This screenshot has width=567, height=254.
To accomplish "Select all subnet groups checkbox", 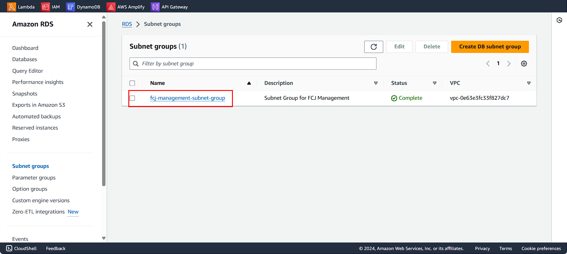I will (x=132, y=83).
